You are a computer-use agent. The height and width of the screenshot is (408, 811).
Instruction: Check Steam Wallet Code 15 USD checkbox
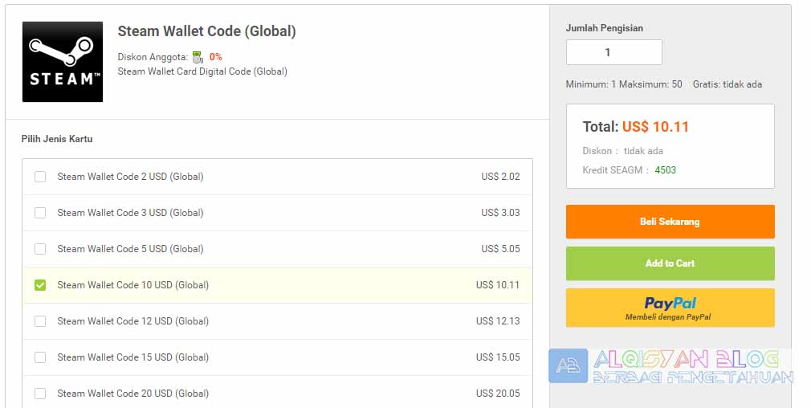[40, 357]
